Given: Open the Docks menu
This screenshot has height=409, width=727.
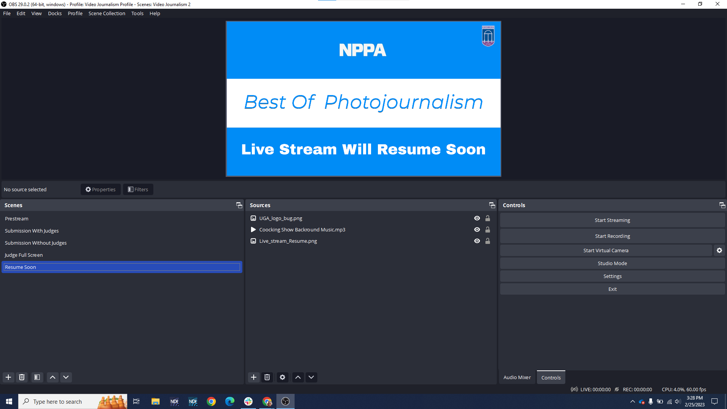Looking at the screenshot, I should 55,13.
